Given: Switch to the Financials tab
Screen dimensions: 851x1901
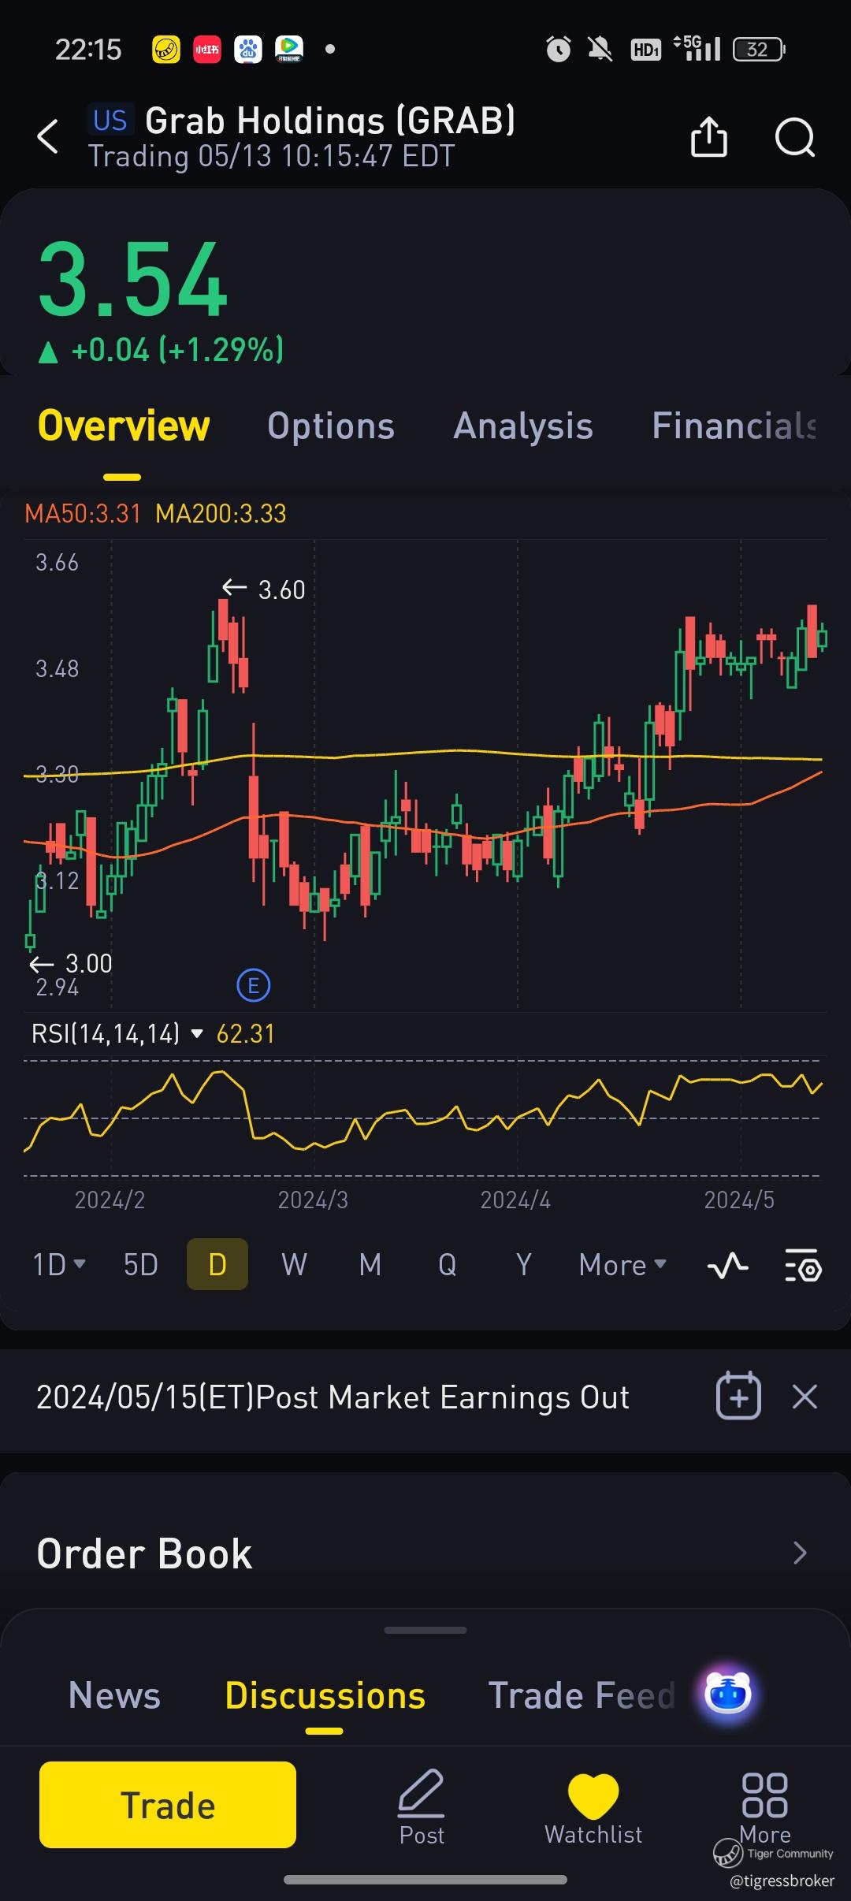Looking at the screenshot, I should pos(734,426).
